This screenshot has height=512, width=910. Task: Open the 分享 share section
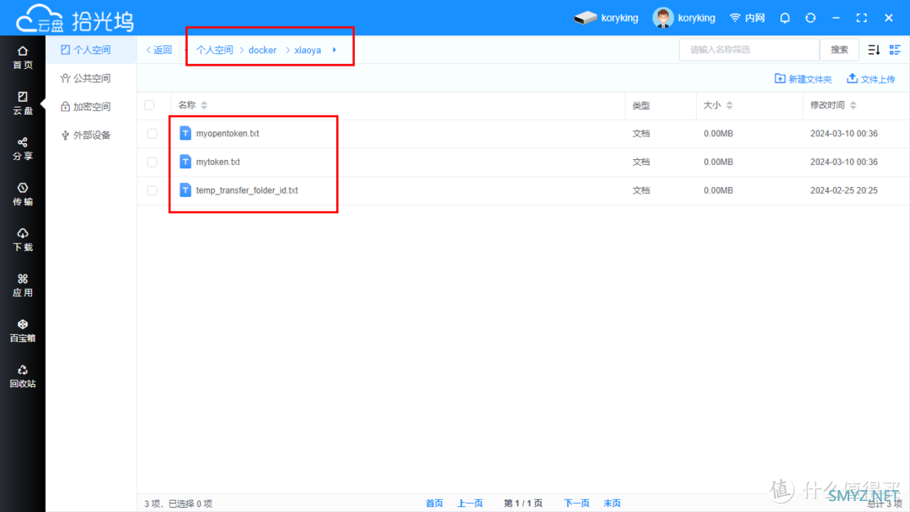click(x=23, y=149)
